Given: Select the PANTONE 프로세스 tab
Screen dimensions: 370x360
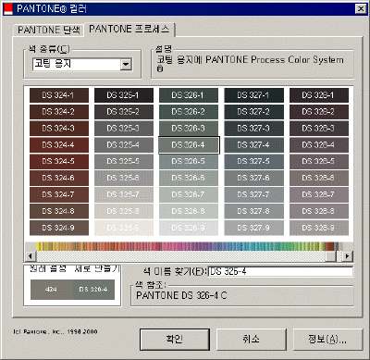Looking at the screenshot, I should pyautogui.click(x=129, y=30).
